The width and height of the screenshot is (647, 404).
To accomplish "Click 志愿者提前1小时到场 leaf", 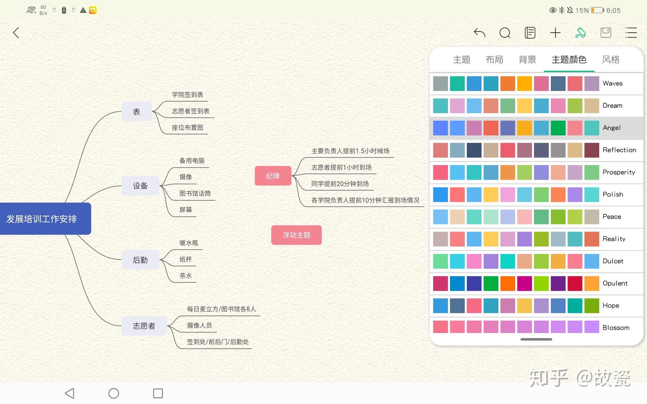I will tap(341, 167).
